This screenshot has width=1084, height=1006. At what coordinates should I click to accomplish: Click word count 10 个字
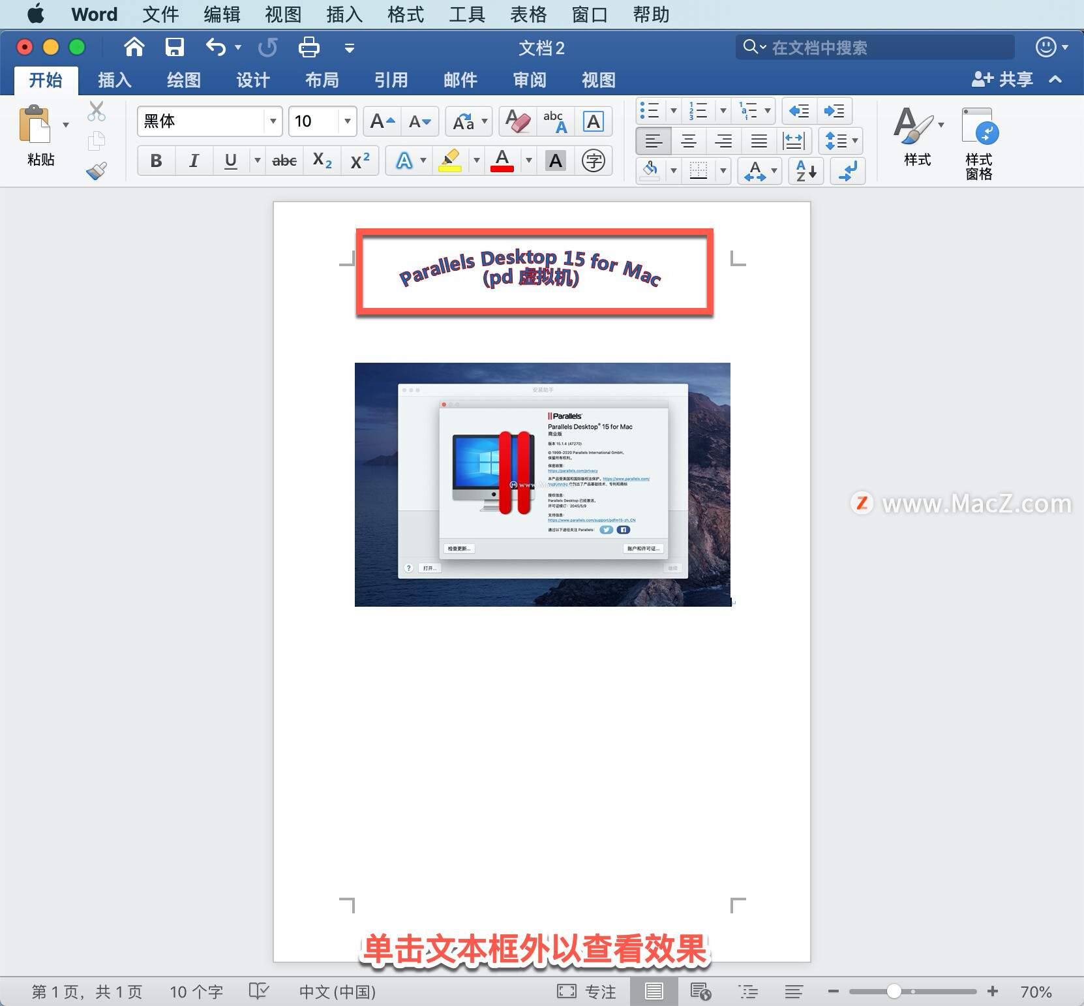click(196, 992)
